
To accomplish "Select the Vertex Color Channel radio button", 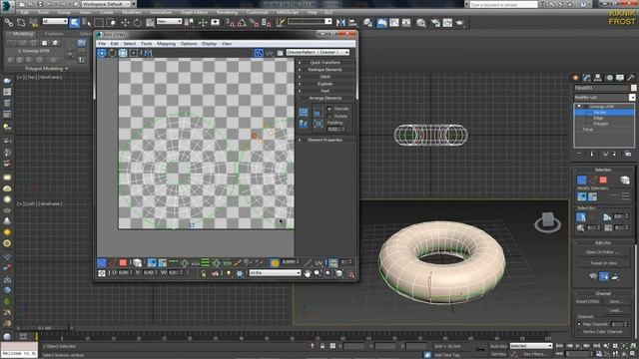I will coord(579,332).
